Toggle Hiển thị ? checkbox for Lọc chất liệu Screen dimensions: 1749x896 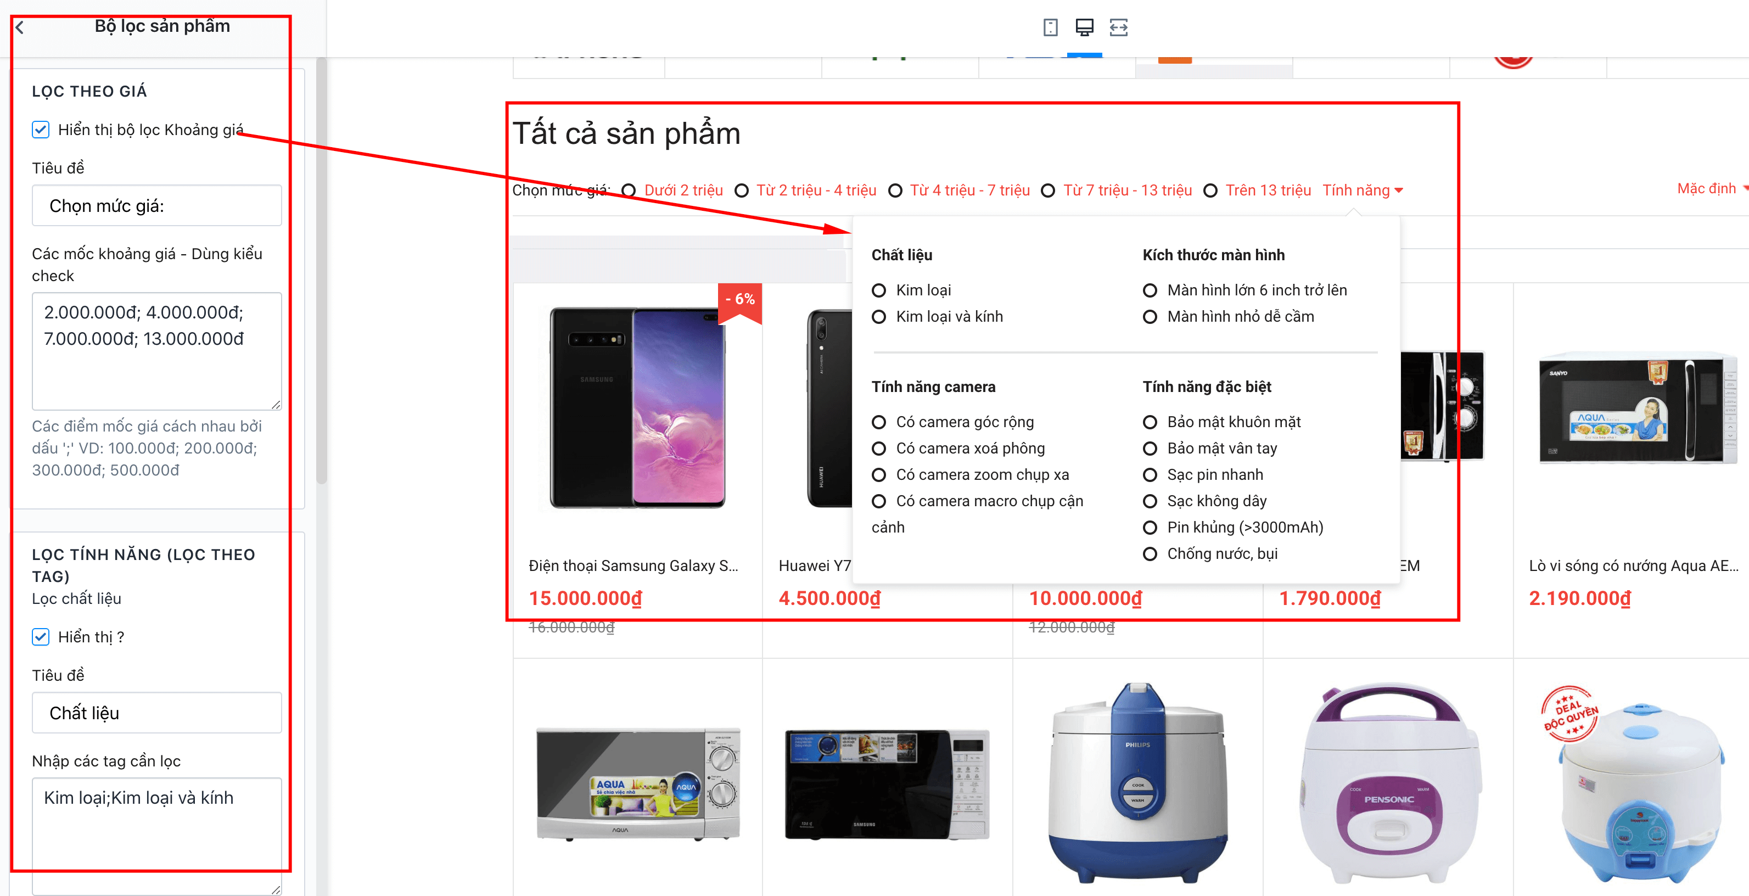tap(41, 637)
